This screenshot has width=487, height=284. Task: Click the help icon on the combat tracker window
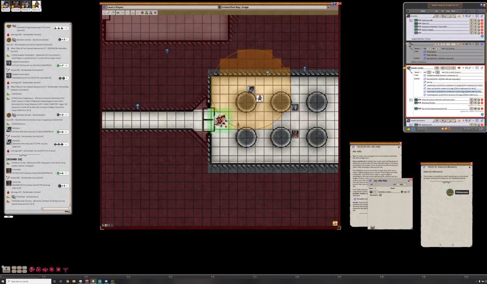coord(481,5)
